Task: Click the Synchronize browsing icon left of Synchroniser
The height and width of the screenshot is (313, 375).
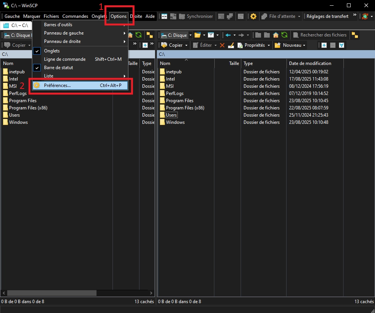Action: tap(173, 16)
